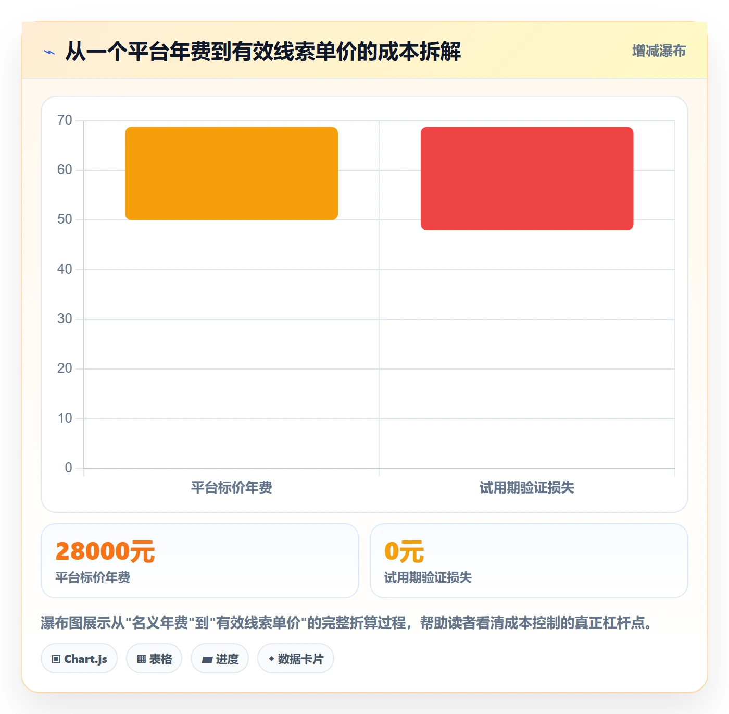Select the orange 平台标价年费 bar
The image size is (729, 714).
pos(232,174)
